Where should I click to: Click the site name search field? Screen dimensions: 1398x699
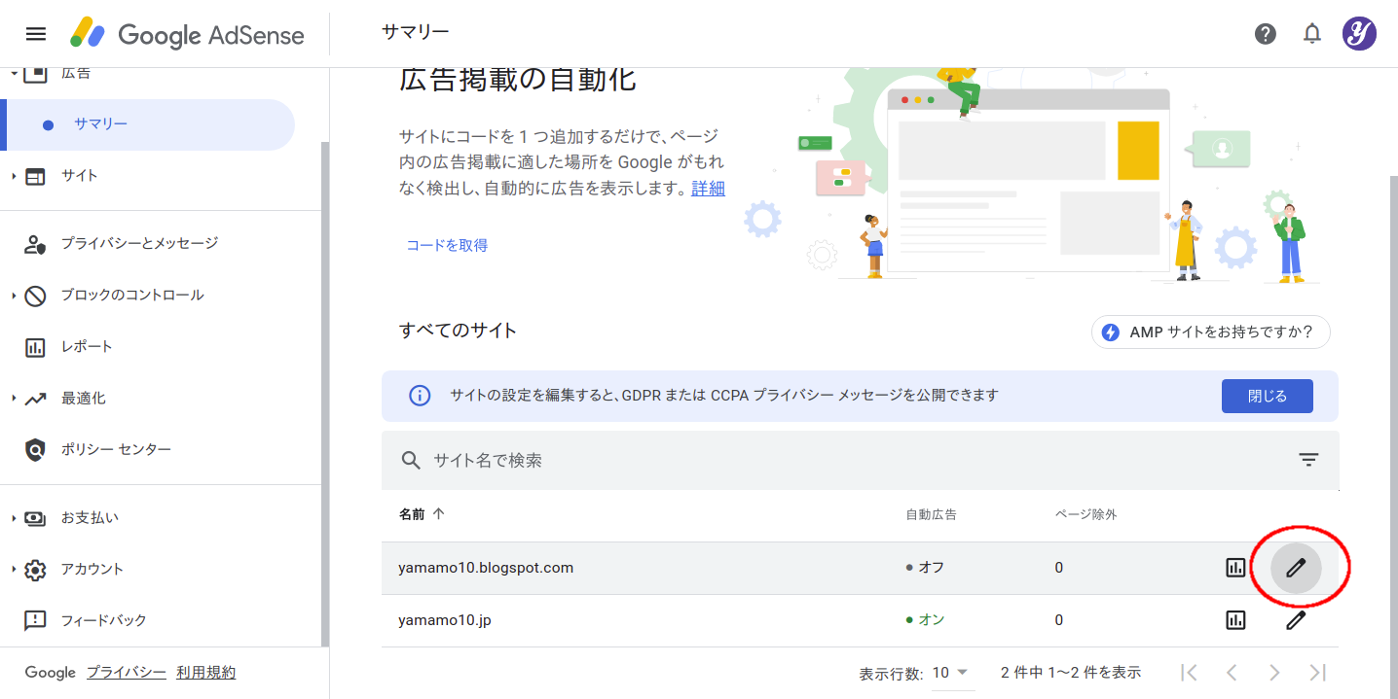pyautogui.click(x=860, y=460)
